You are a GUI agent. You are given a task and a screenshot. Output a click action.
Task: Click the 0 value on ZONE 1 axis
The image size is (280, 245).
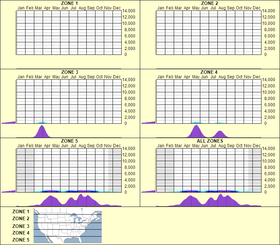pos(125,55)
